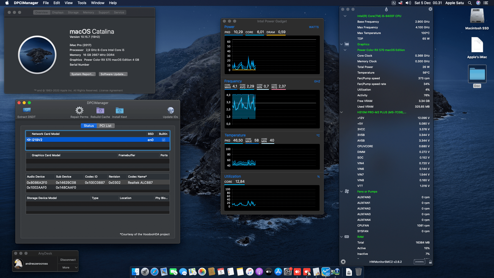Open the Trash in the Dock
The height and width of the screenshot is (278, 494).
tap(358, 272)
